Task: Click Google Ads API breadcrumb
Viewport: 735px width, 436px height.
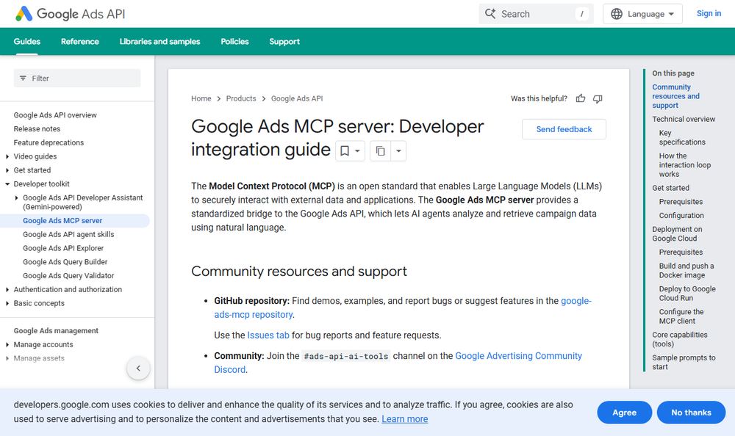Action: click(x=297, y=98)
